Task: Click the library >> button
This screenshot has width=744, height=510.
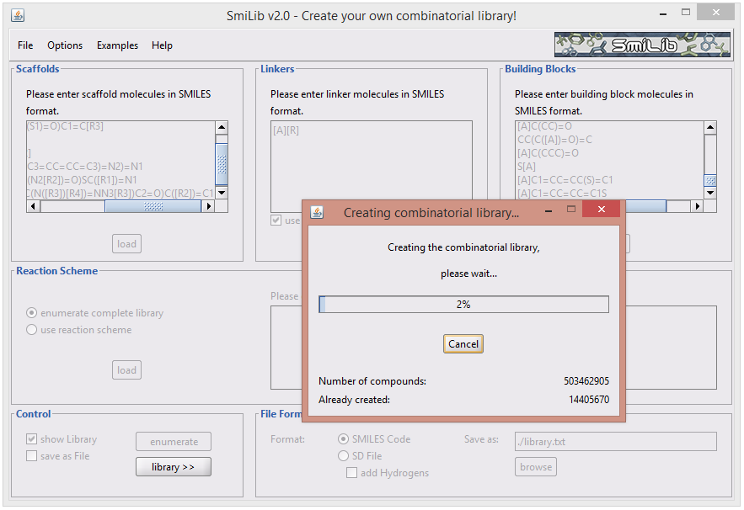Action: click(174, 467)
